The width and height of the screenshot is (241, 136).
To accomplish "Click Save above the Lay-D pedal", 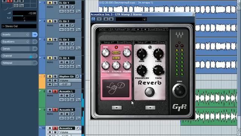I will pos(128,42).
